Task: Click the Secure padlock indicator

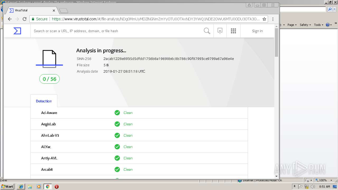Action: tap(40, 19)
